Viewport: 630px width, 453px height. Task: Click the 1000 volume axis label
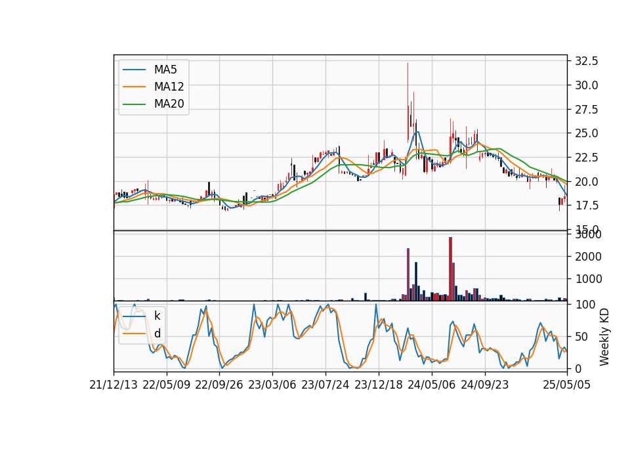588,279
